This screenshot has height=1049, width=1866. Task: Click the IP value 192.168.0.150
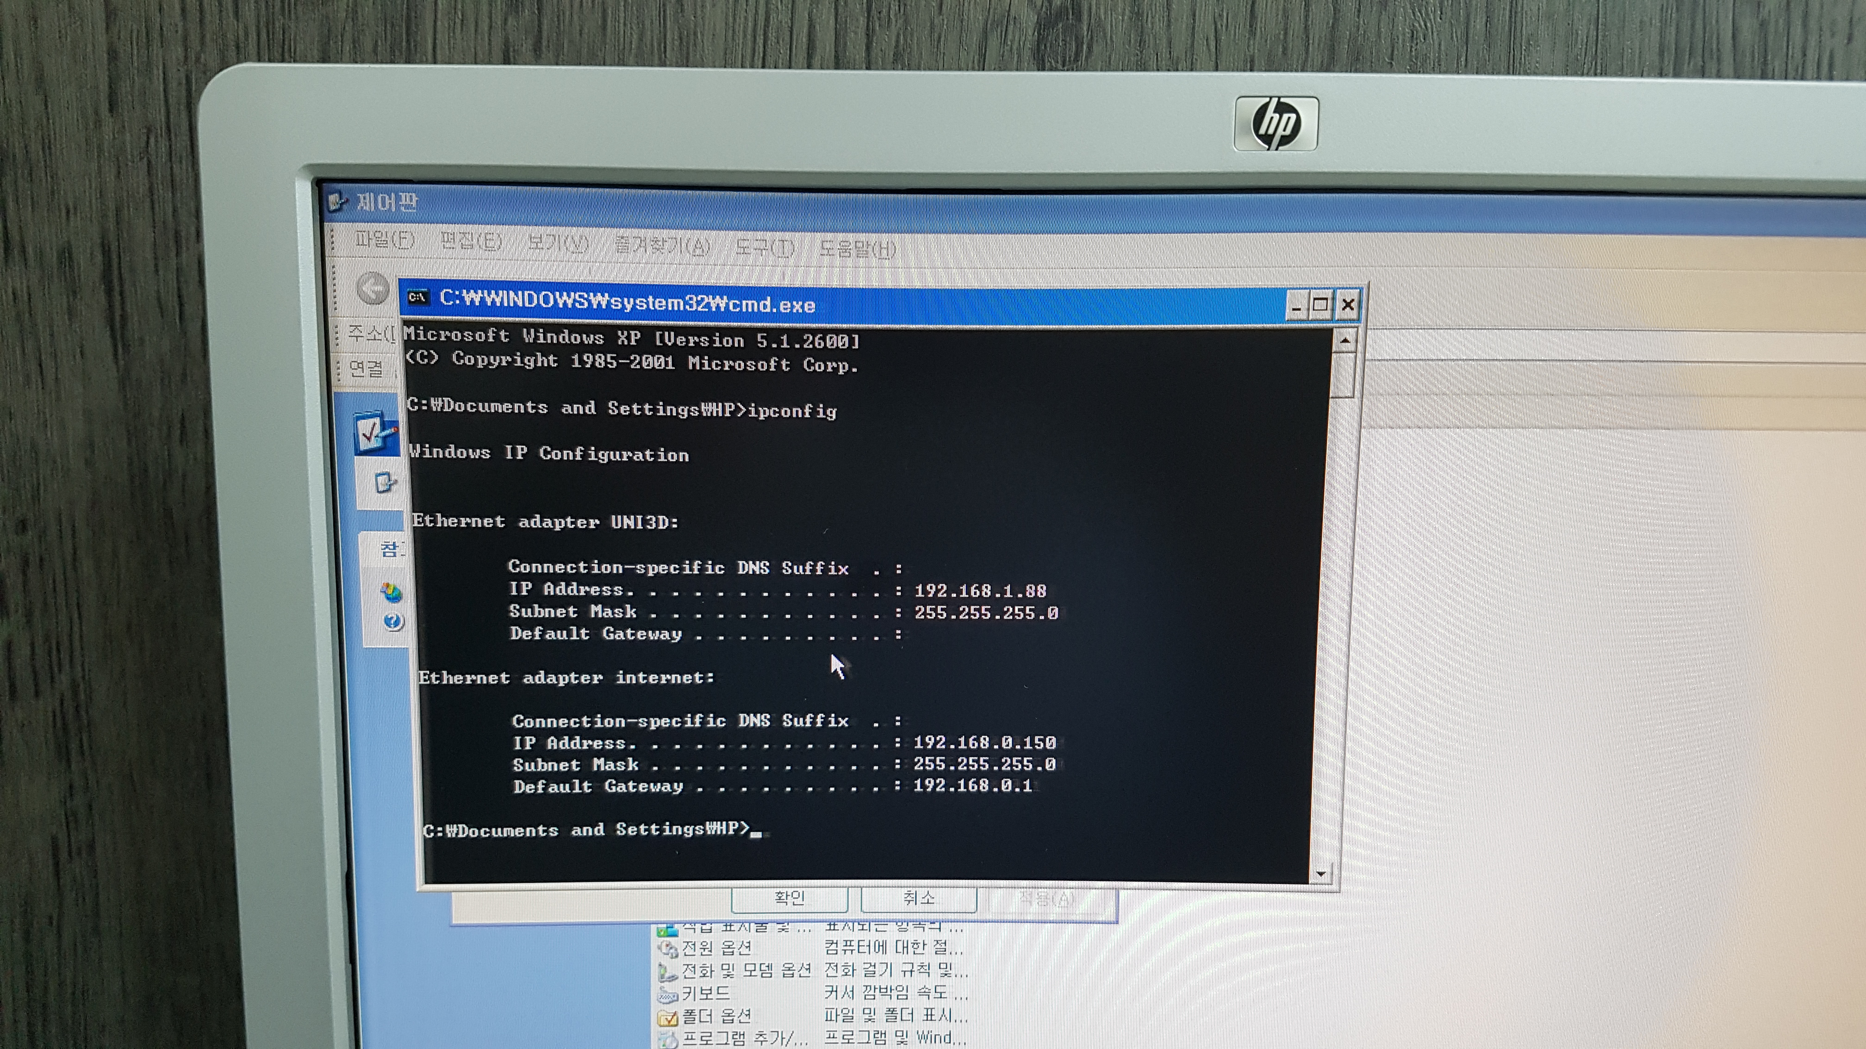pyautogui.click(x=985, y=742)
